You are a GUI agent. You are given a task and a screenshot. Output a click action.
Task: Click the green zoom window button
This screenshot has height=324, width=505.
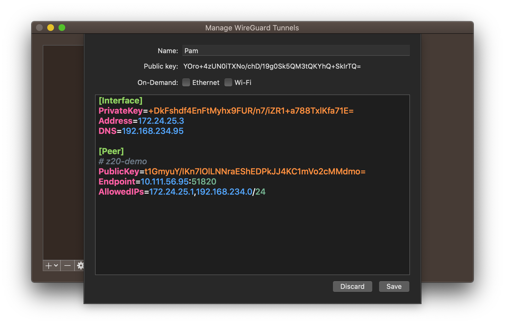(x=62, y=28)
